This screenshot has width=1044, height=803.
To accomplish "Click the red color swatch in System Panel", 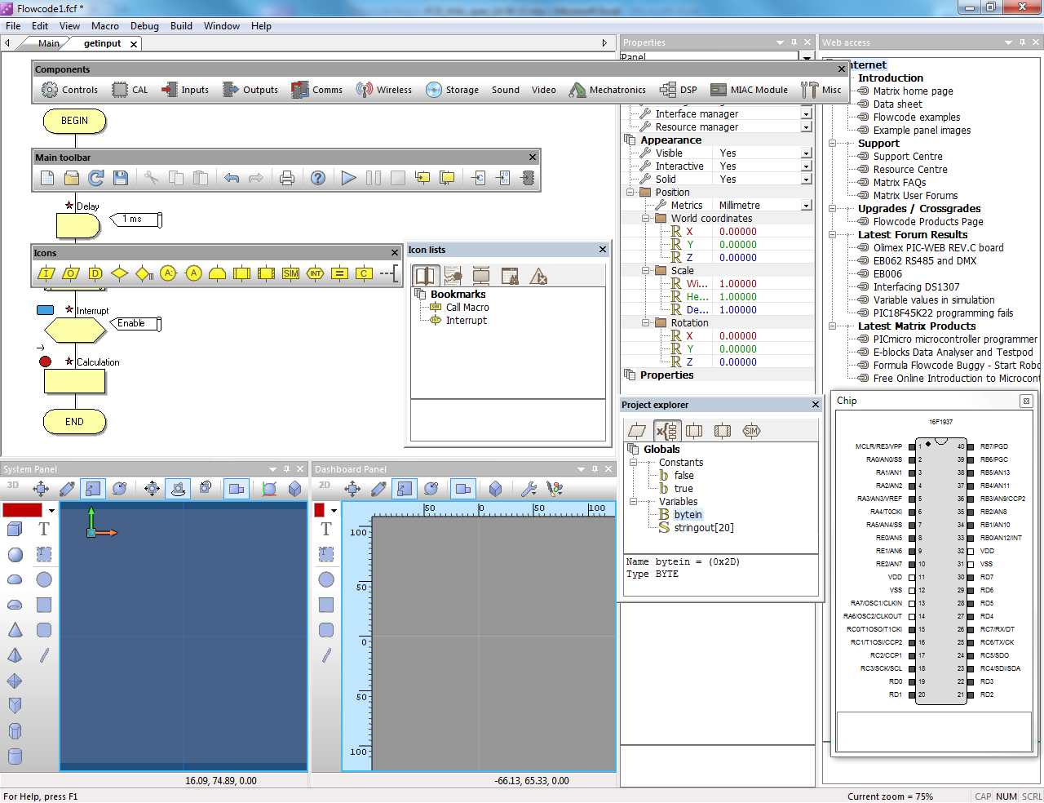I will pyautogui.click(x=23, y=510).
